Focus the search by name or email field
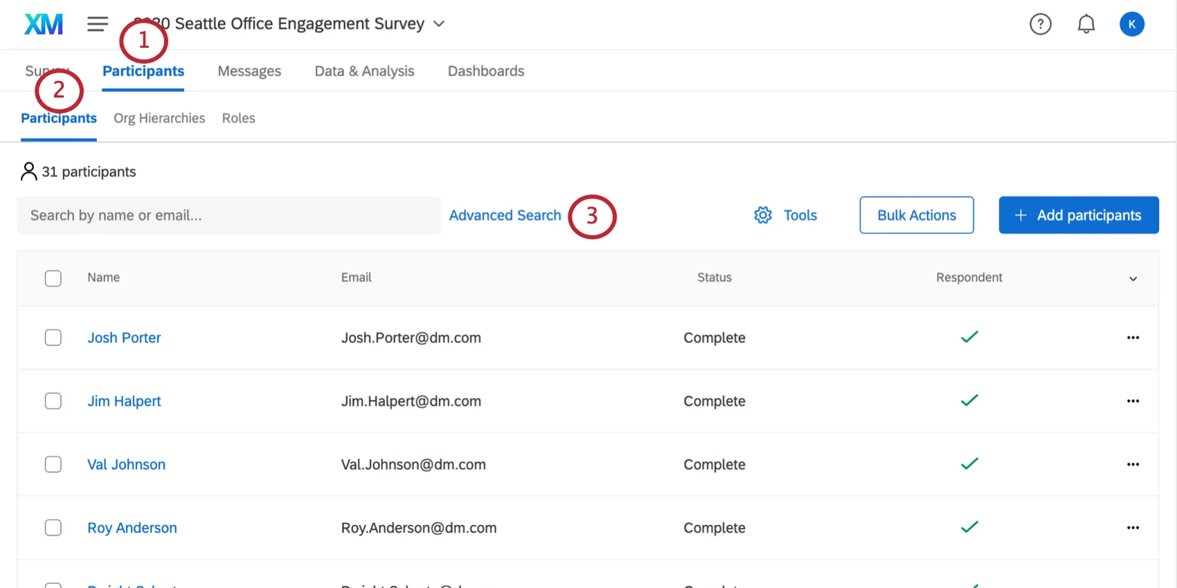The width and height of the screenshot is (1177, 588). point(228,215)
